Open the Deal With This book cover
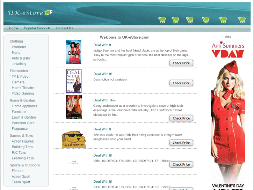This screenshot has width=254, height=190. click(x=74, y=107)
